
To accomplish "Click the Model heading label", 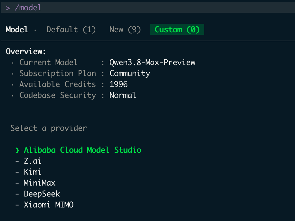I will tap(17, 30).
